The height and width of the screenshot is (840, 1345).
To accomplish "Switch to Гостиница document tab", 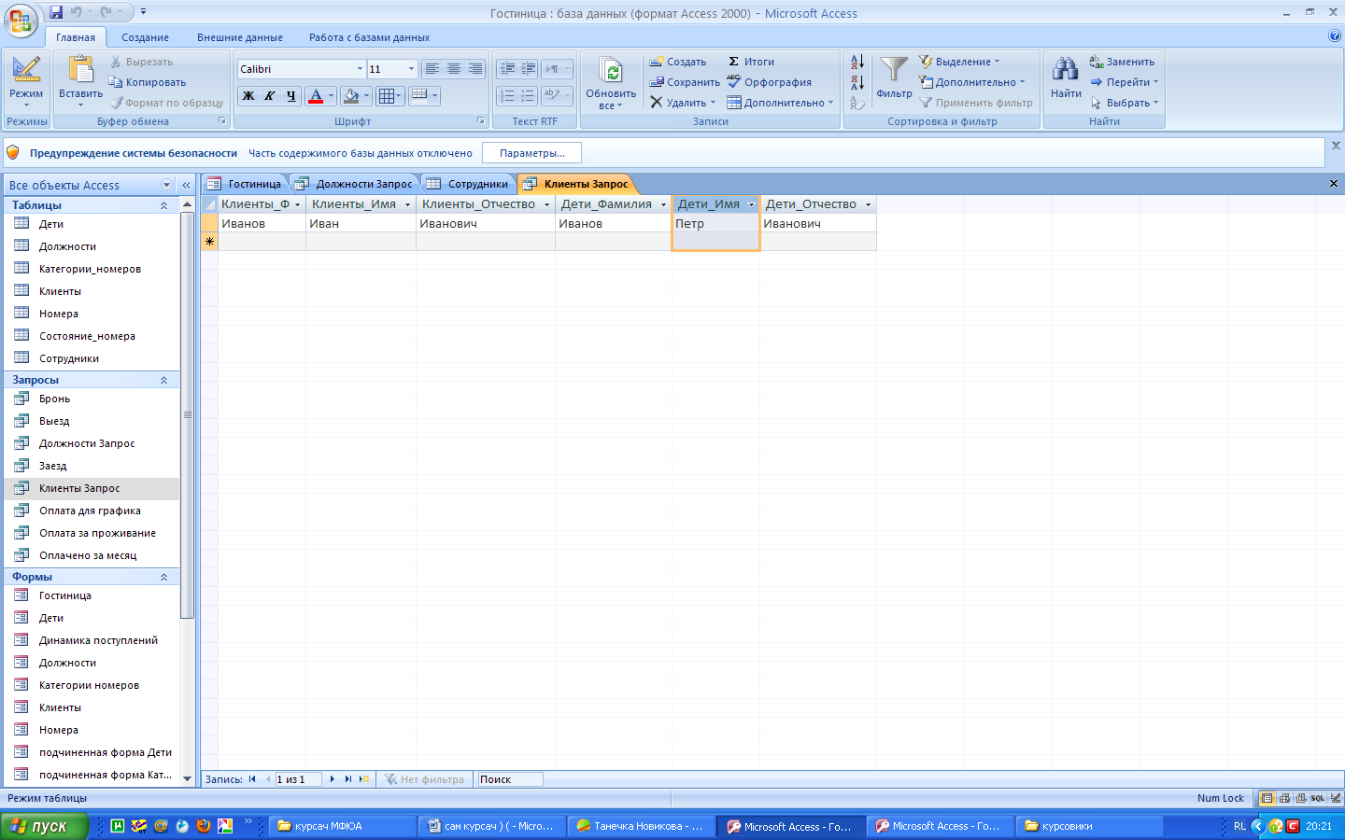I will [x=246, y=184].
